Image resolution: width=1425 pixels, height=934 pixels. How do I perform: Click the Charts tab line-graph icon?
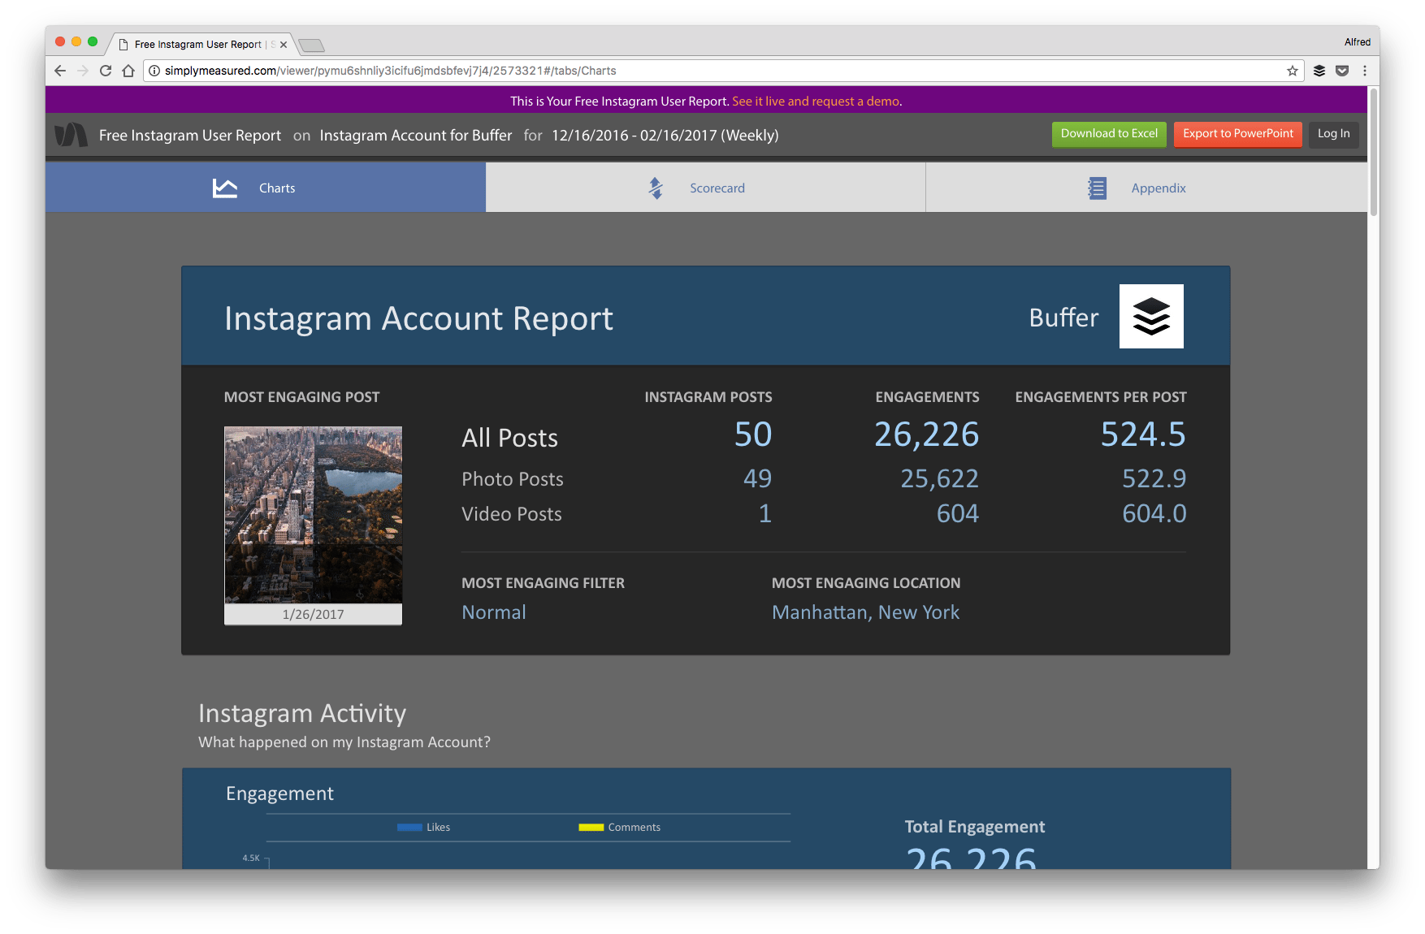[225, 188]
